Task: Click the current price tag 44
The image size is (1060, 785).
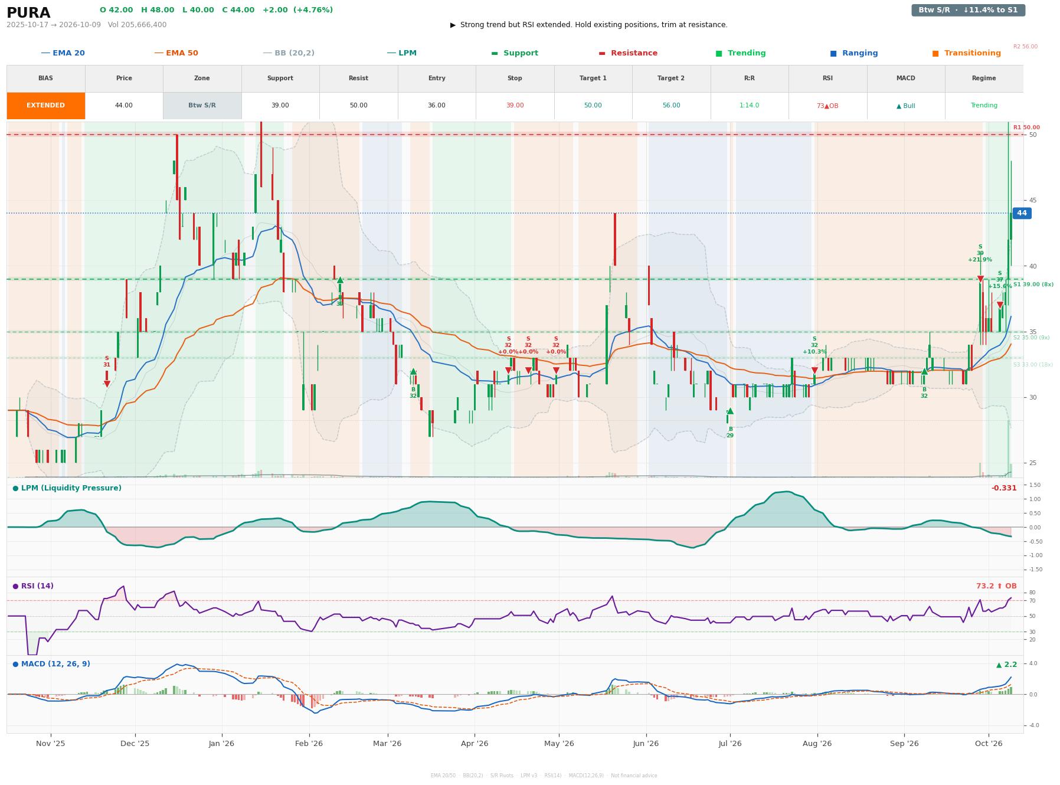Action: click(x=1022, y=213)
